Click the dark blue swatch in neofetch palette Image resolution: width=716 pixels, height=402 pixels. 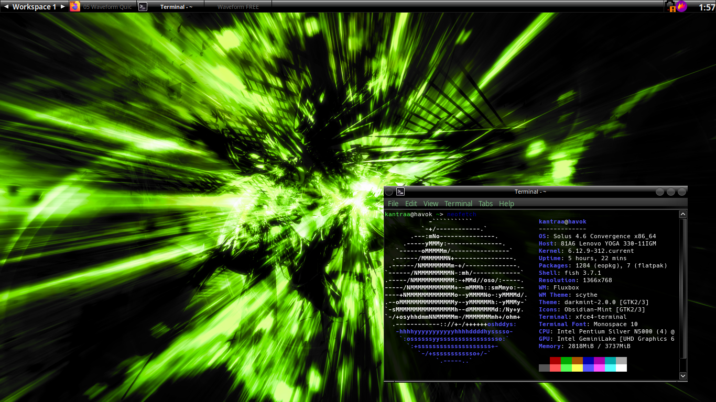(x=588, y=361)
